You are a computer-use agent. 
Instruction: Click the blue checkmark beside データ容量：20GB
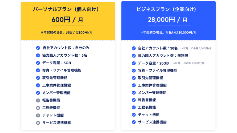tap(134, 63)
